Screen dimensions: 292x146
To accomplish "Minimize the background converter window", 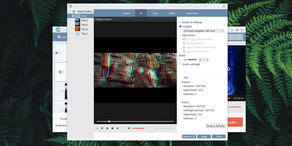I will (232, 30).
